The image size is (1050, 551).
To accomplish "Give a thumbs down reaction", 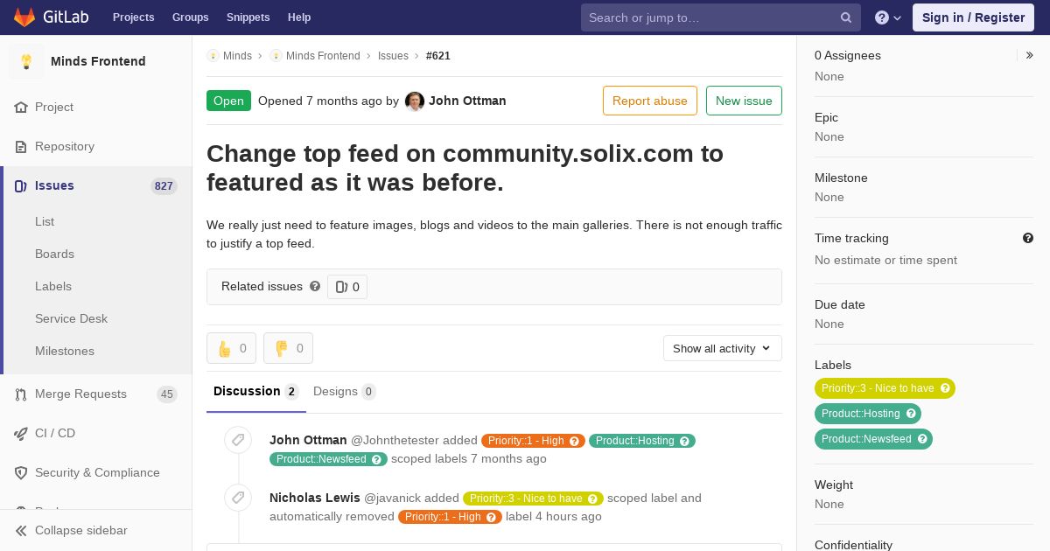I will point(288,348).
